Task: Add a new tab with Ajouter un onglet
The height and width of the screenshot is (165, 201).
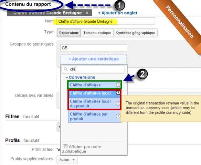Action: tap(118, 13)
